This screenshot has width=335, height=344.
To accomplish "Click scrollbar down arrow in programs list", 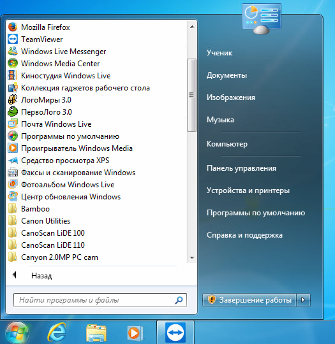I will pyautogui.click(x=192, y=257).
